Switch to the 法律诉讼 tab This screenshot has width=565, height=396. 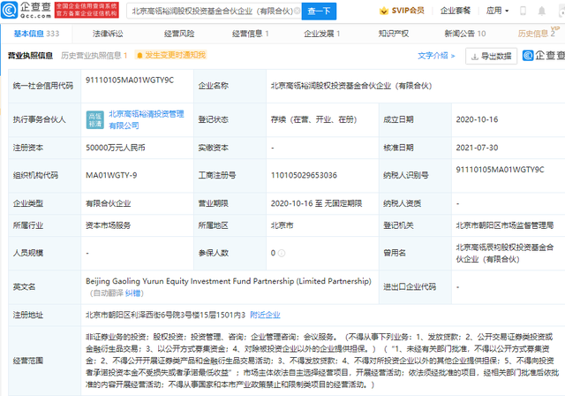click(x=108, y=34)
